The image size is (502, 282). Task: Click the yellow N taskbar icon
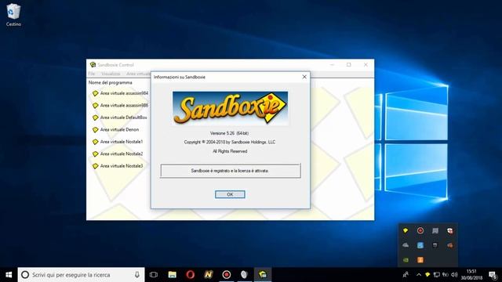[209, 275]
